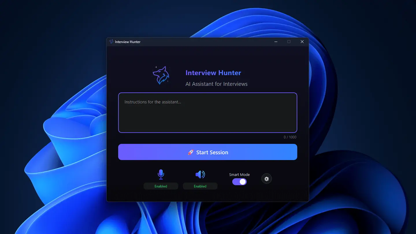Viewport: 416px width, 234px height.
Task: Toggle the Enabled badge under the microphone
Action: tap(161, 186)
